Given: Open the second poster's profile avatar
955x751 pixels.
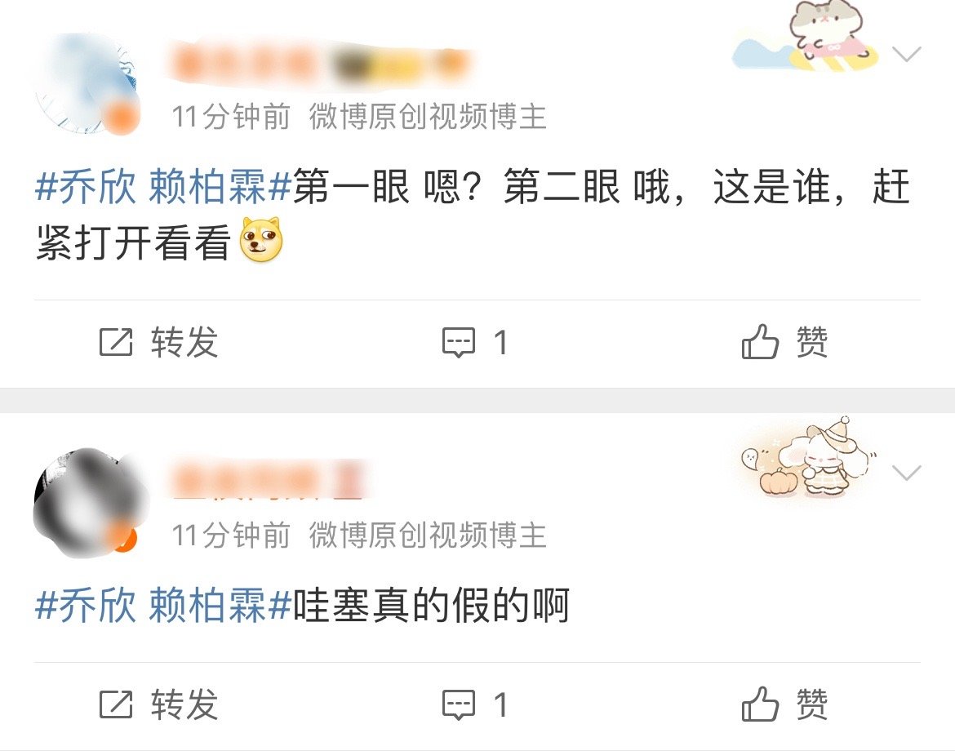Looking at the screenshot, I should 87,503.
